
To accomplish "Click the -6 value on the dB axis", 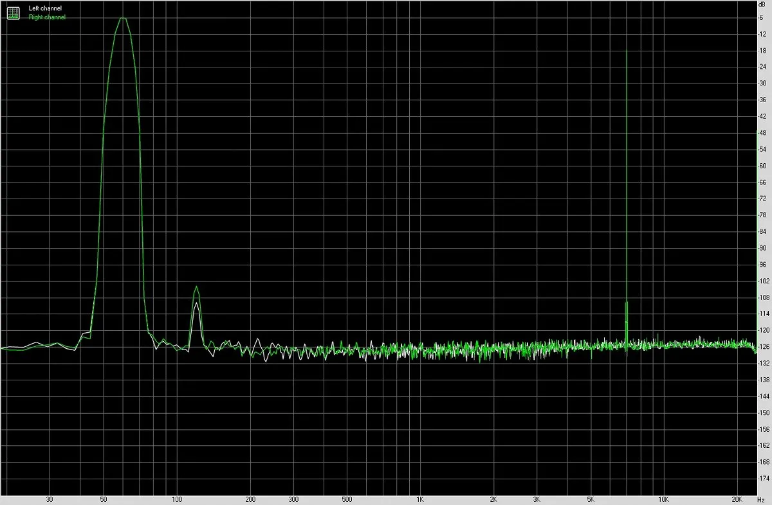I will [761, 17].
